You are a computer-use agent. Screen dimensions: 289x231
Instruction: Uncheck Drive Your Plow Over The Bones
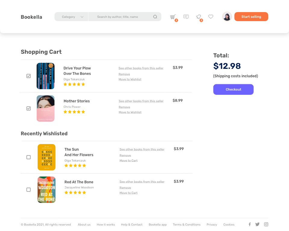pyautogui.click(x=28, y=76)
